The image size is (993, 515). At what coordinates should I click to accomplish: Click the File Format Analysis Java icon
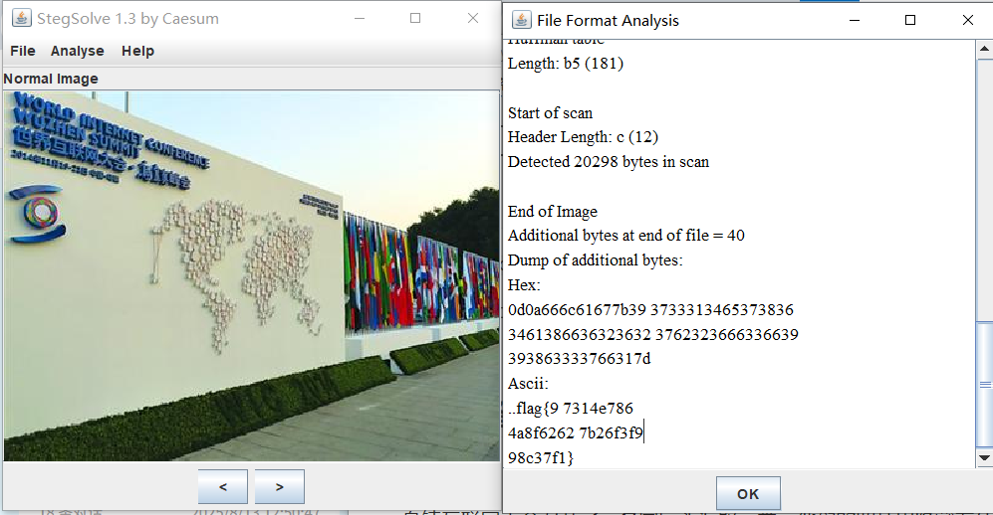(x=521, y=20)
